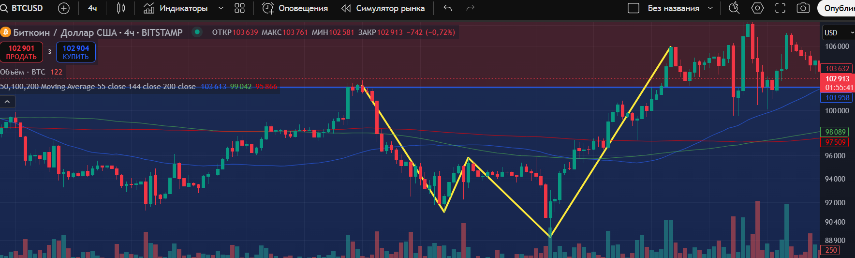Redo the last chart action

[x=470, y=8]
